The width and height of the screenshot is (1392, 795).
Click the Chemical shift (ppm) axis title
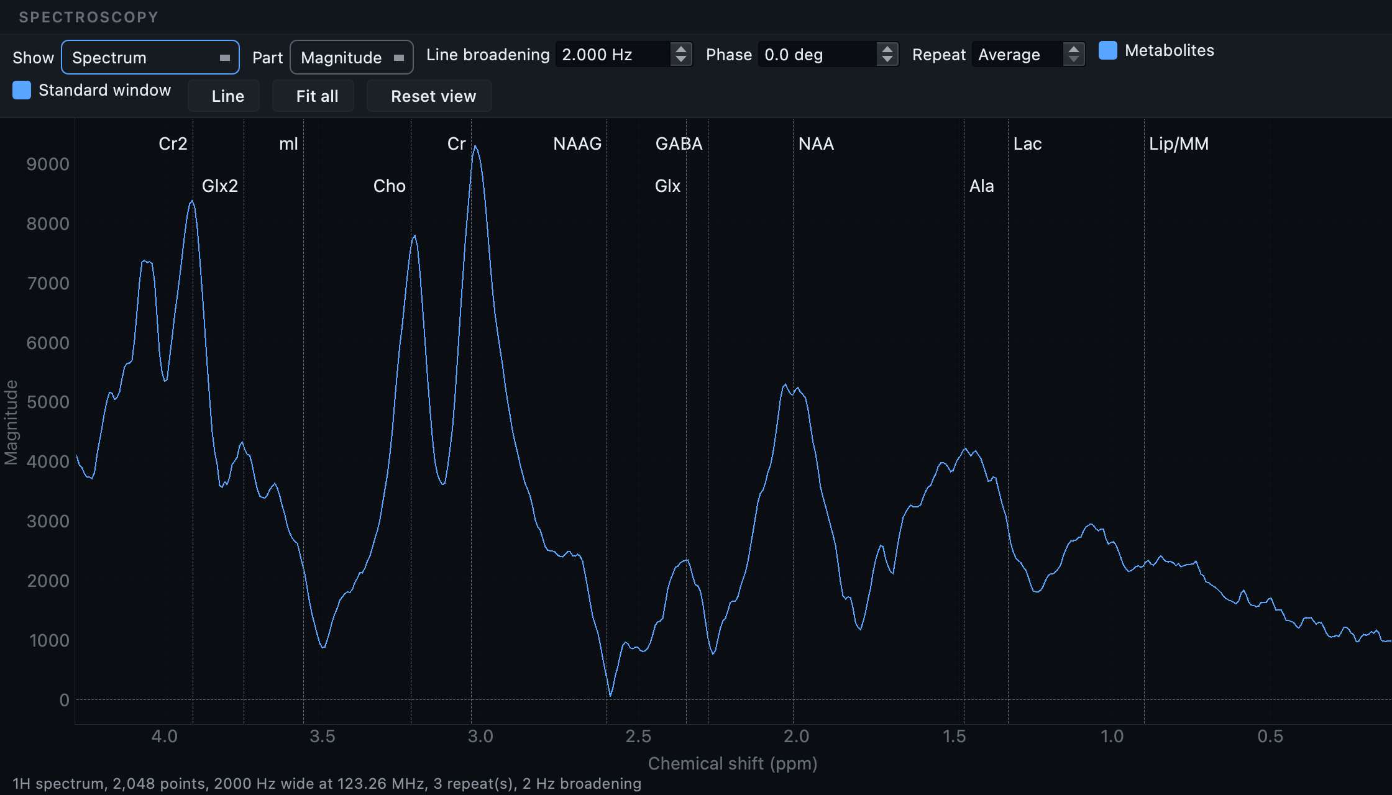[733, 763]
